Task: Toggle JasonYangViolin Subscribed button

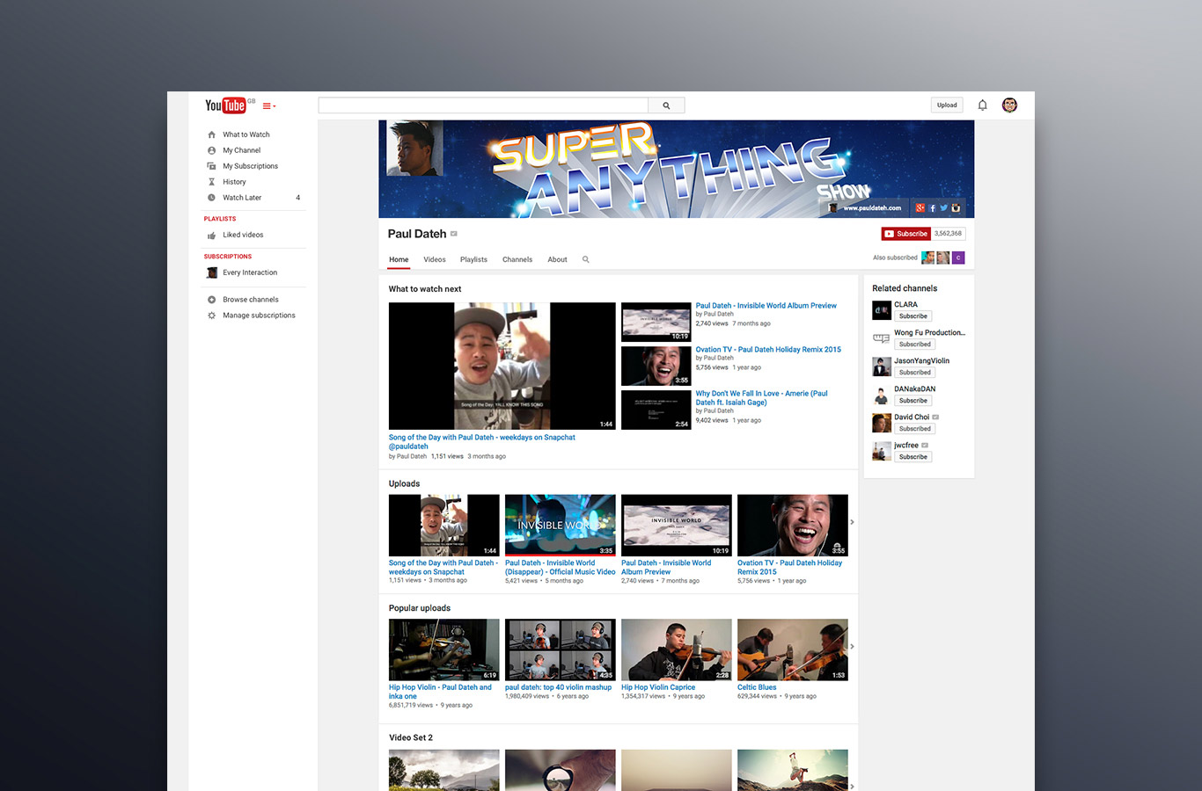Action: tap(915, 373)
